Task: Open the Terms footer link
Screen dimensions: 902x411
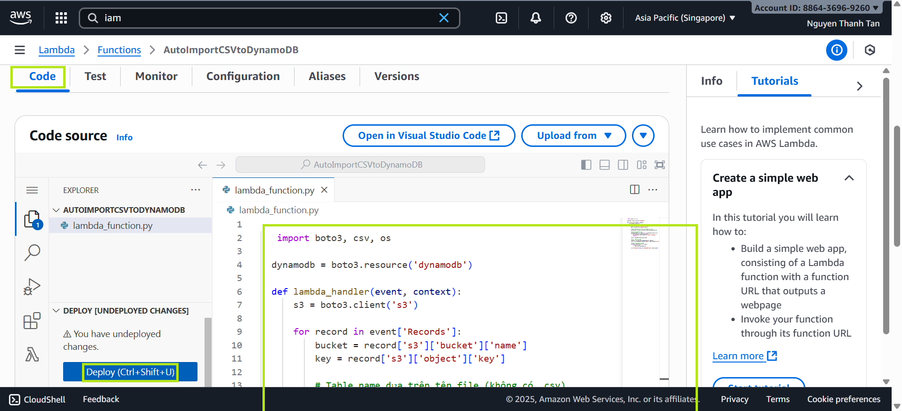Action: tap(778, 399)
